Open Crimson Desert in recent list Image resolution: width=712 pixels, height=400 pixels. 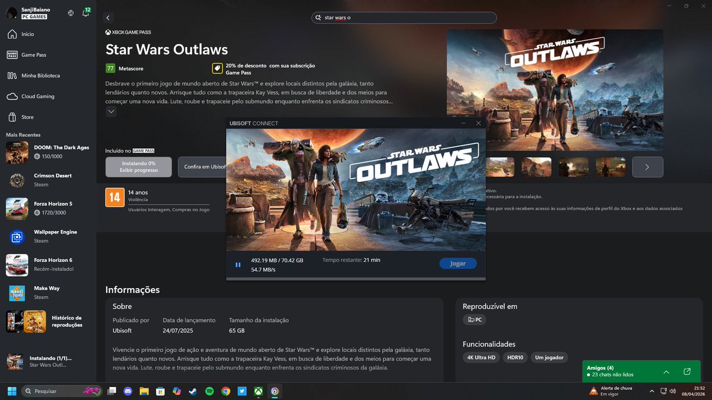(49, 180)
